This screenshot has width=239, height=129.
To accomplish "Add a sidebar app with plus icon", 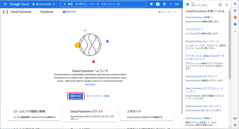I will point(235,31).
